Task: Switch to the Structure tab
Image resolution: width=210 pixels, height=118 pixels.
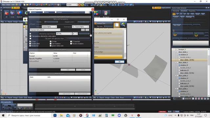Action: 184,11
